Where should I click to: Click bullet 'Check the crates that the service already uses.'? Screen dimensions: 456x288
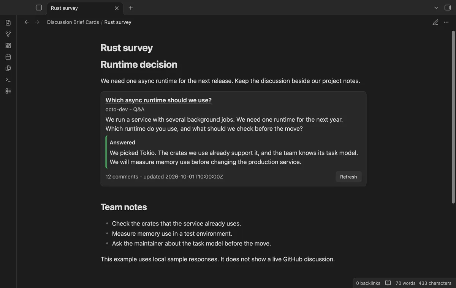[177, 224]
